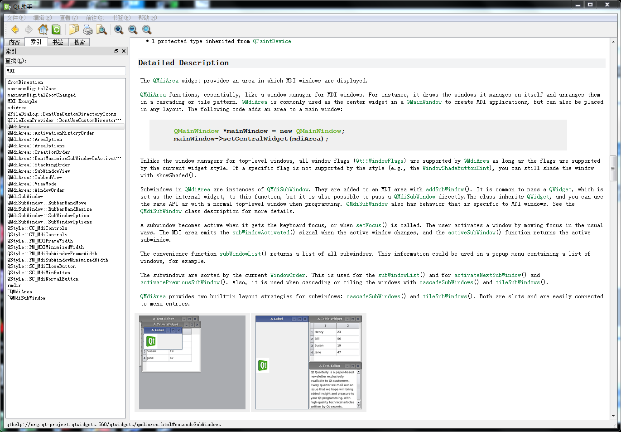Switch to the 内容 tab

[14, 42]
